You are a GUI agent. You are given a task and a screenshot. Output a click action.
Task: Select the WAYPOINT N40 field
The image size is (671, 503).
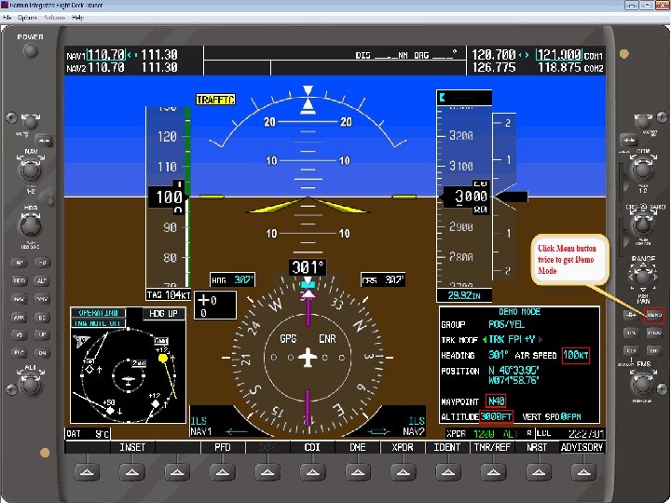pos(496,401)
